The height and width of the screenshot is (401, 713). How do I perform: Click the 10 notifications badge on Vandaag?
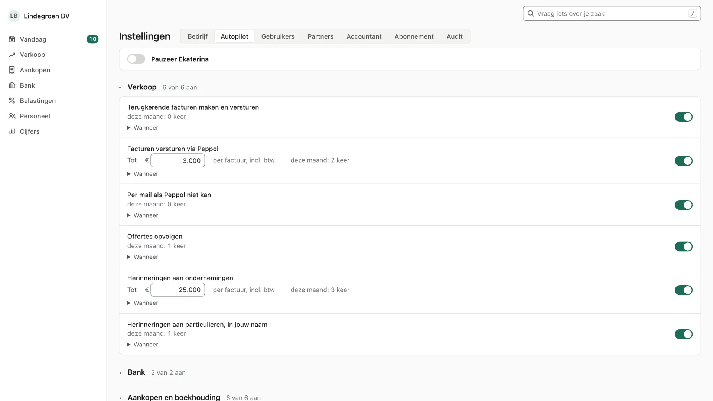point(92,39)
